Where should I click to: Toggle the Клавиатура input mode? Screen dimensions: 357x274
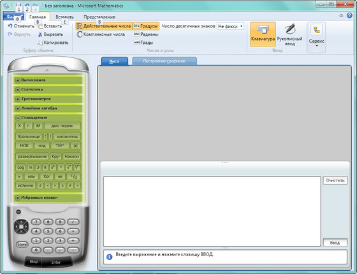(263, 34)
